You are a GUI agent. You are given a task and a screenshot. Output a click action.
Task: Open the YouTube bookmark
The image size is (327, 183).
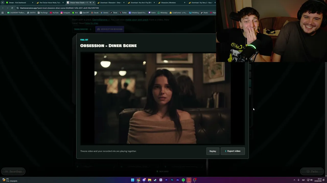[54, 13]
